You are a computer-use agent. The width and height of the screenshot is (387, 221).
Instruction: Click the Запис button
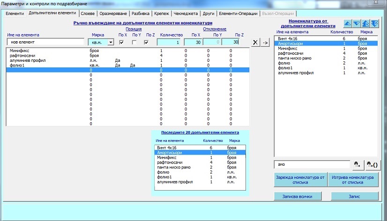(x=354, y=197)
